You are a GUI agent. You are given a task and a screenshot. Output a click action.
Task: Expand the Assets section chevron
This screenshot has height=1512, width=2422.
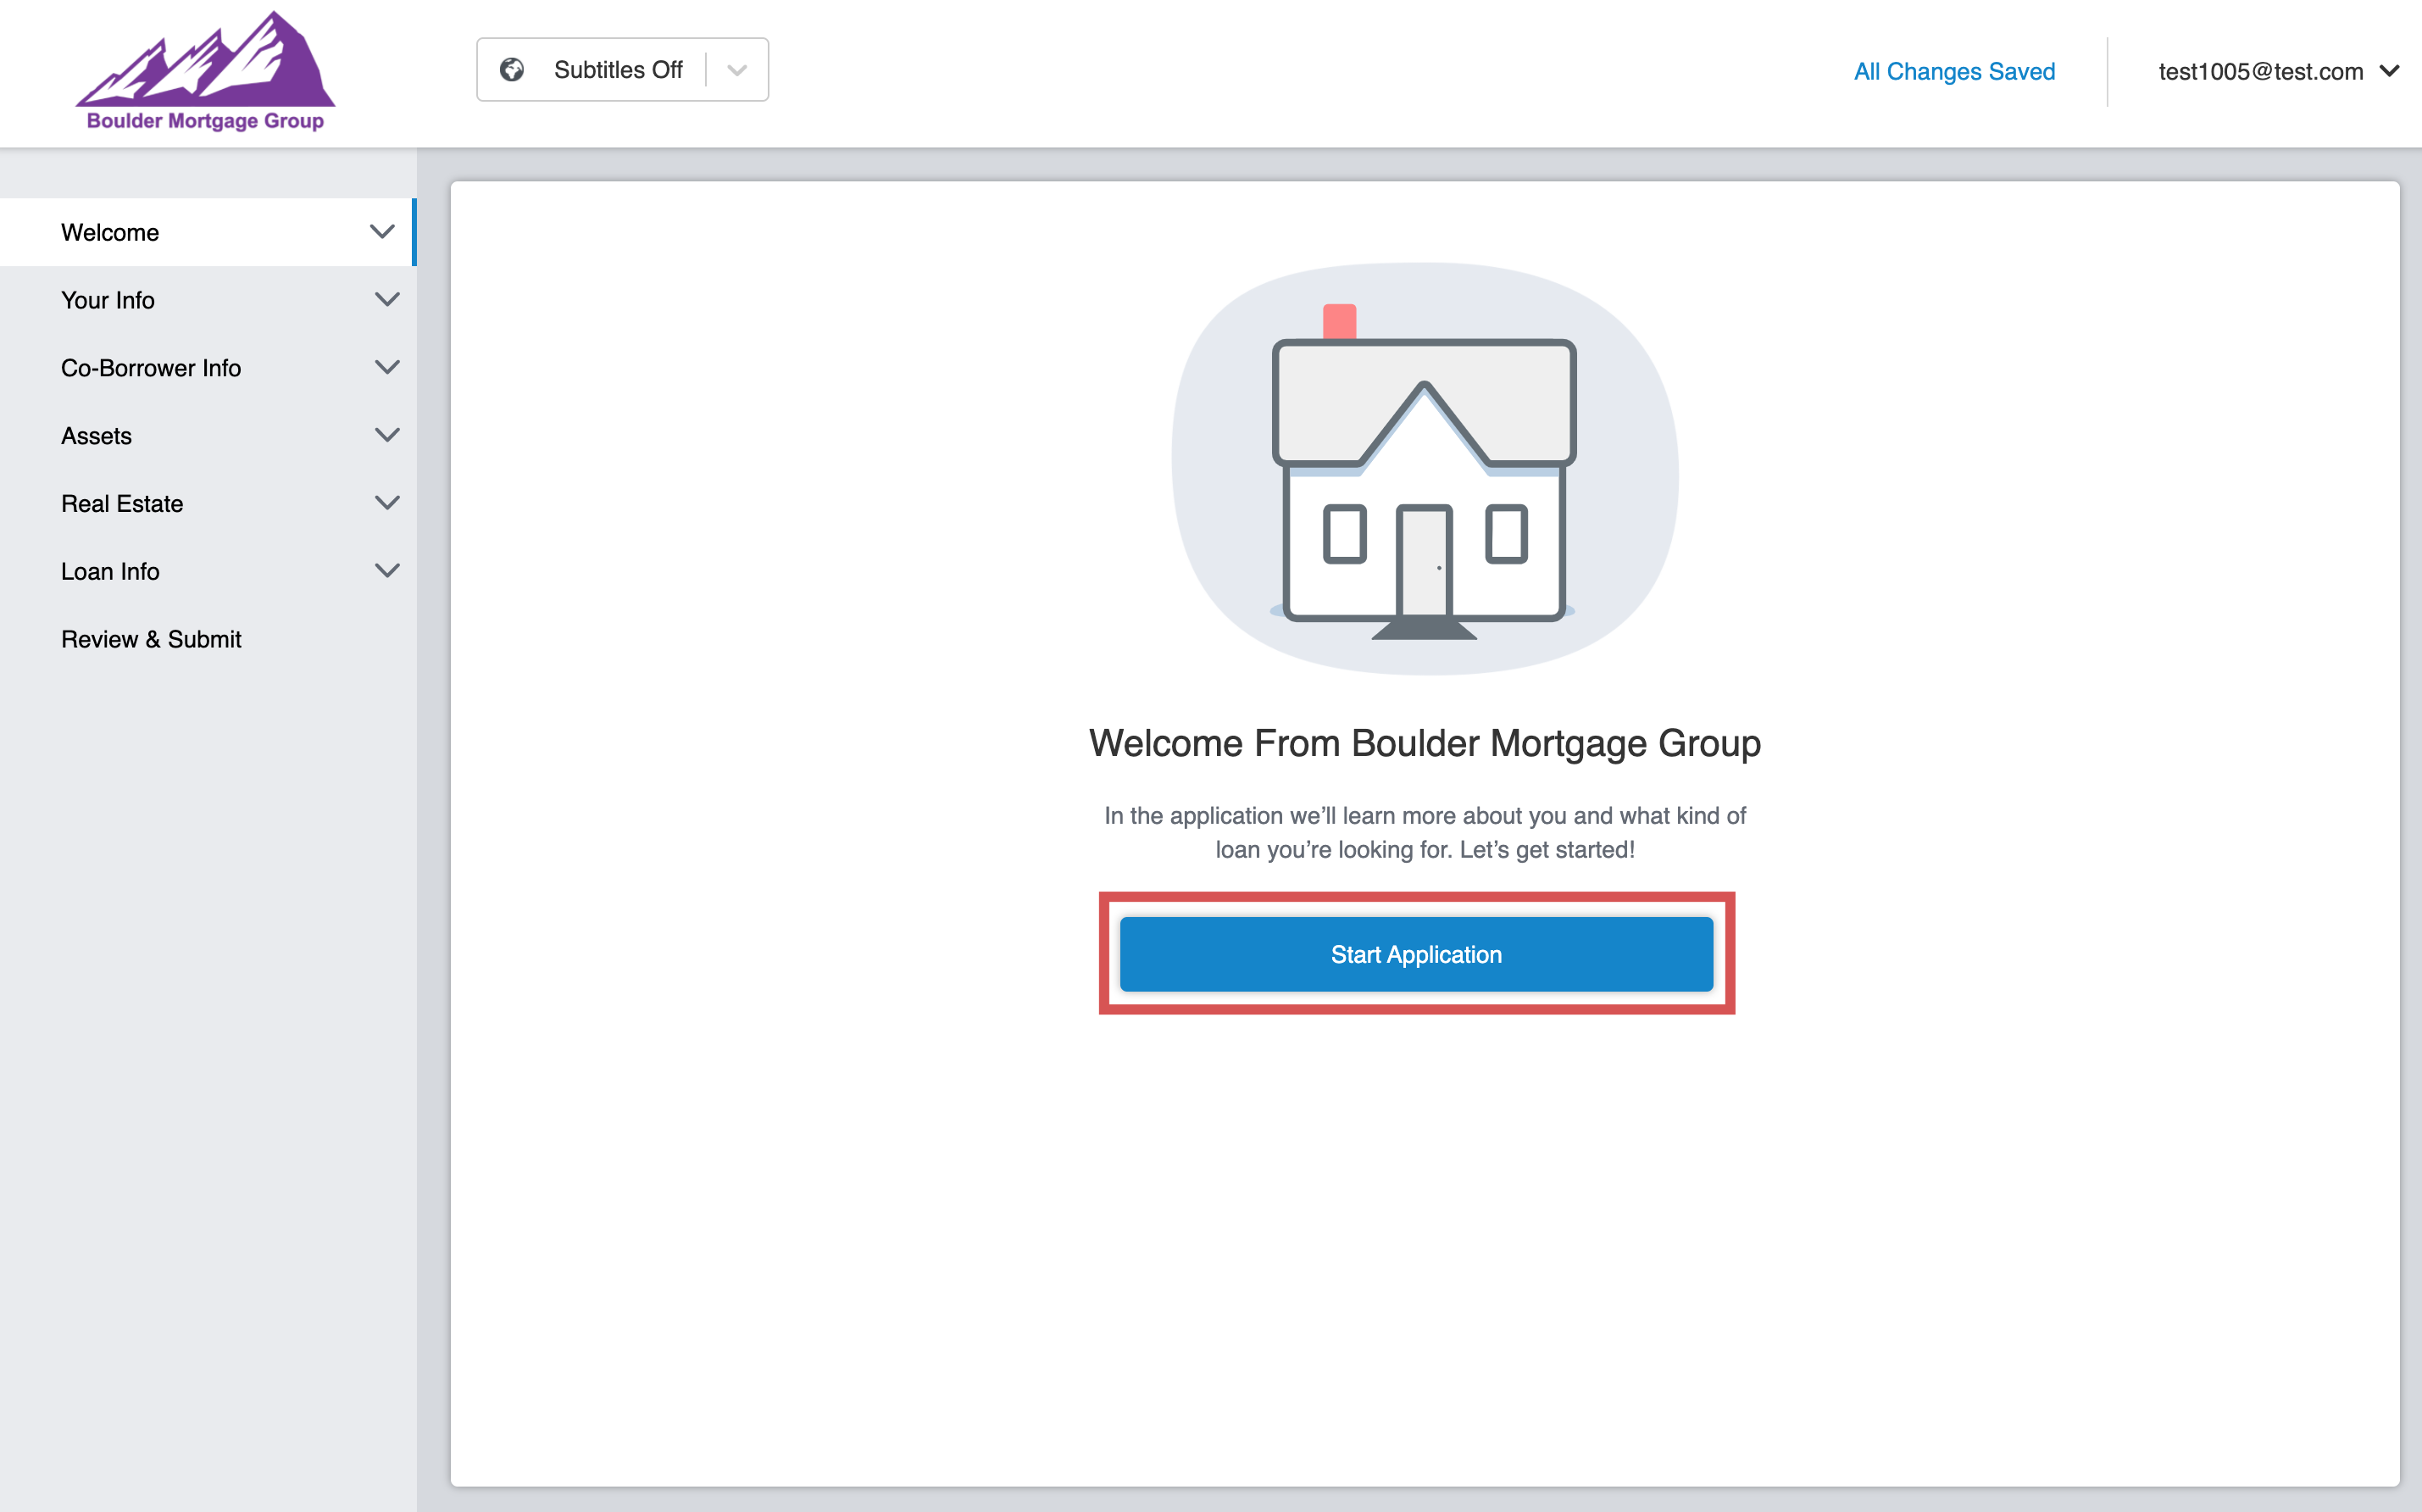click(386, 435)
